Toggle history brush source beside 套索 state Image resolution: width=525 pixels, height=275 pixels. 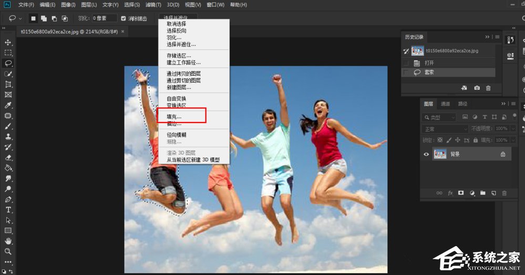pyautogui.click(x=406, y=73)
